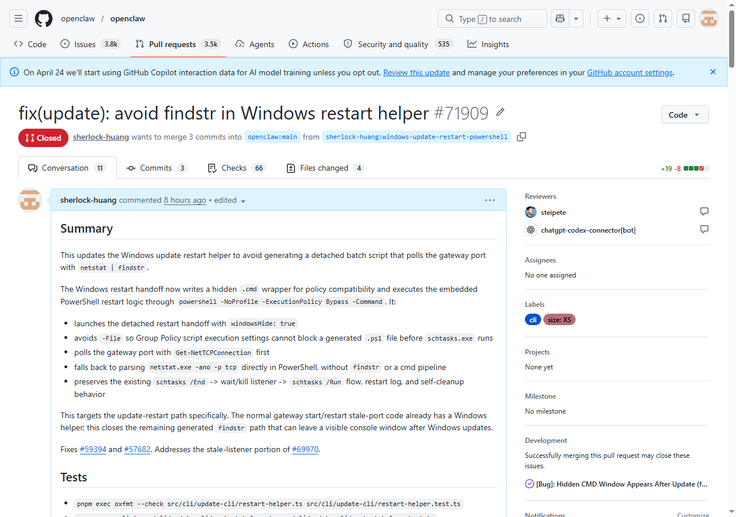The image size is (736, 517).
Task: Open the hamburger navigation menu
Action: [18, 18]
